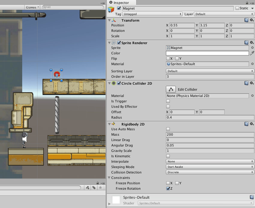Open the Rigidbody 2D gear settings menu

coord(252,124)
